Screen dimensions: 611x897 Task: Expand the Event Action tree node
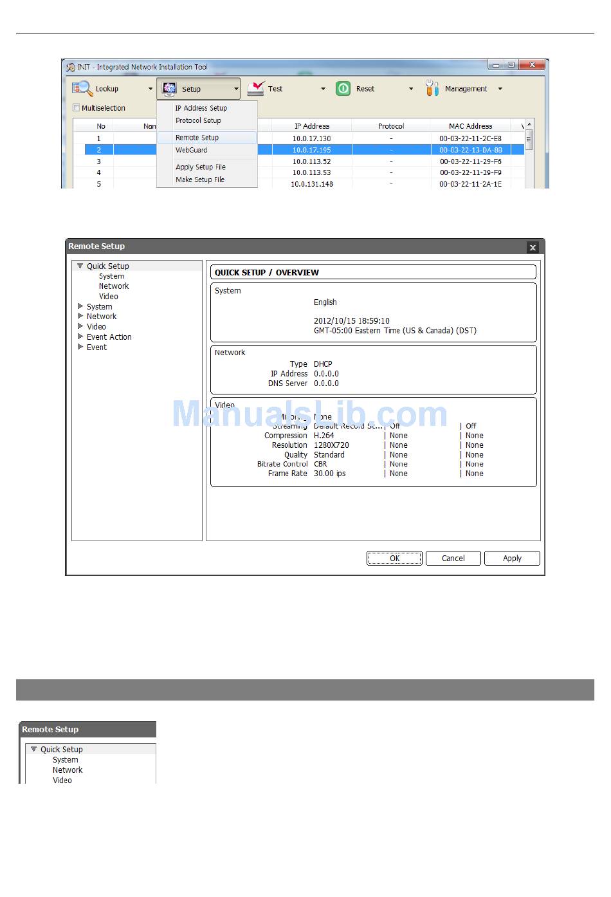(80, 337)
